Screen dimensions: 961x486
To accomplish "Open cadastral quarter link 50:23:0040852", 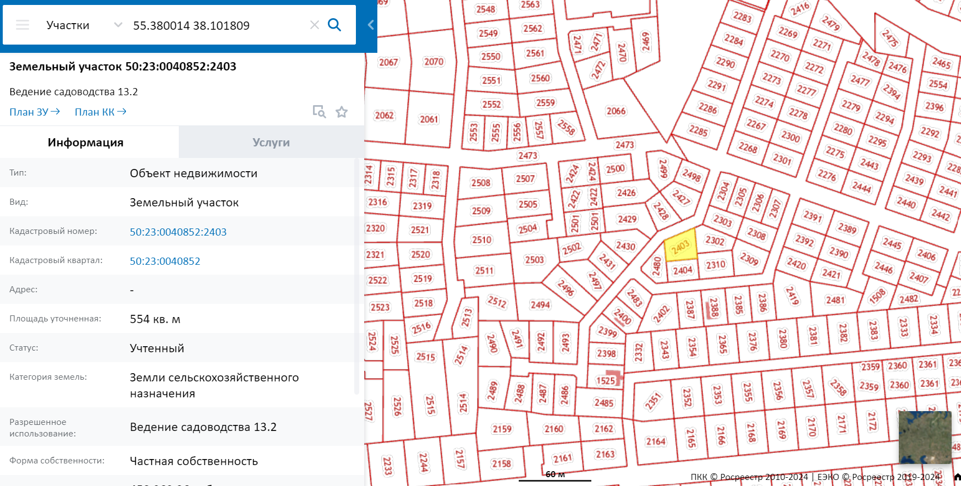I will pyautogui.click(x=164, y=261).
